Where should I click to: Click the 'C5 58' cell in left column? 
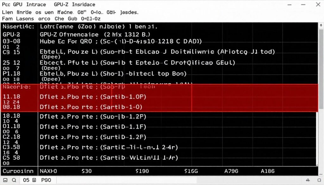tap(11, 157)
